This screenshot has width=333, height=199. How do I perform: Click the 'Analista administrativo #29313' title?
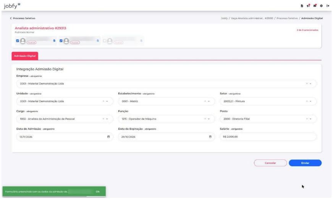click(x=40, y=28)
